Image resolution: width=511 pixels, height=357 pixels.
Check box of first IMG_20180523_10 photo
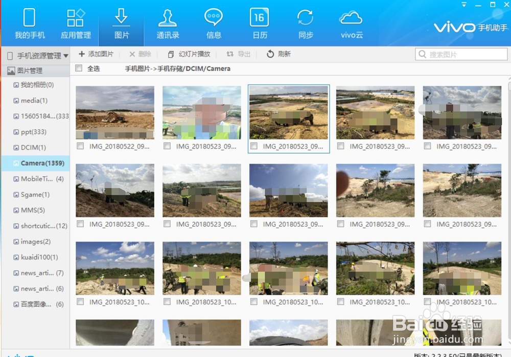pos(80,302)
